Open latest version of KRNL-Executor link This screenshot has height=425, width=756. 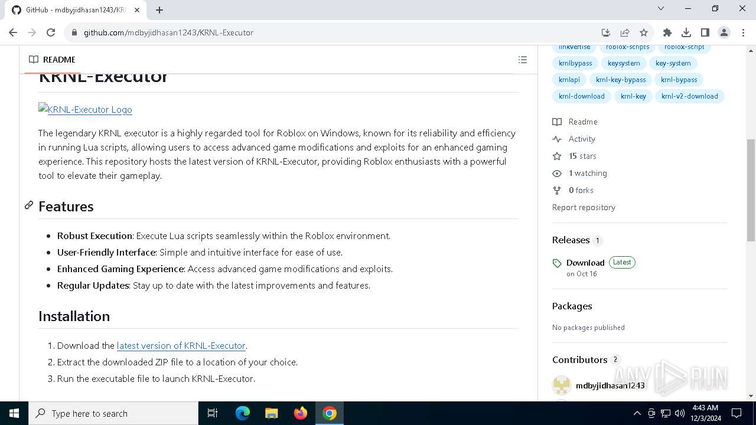click(181, 345)
